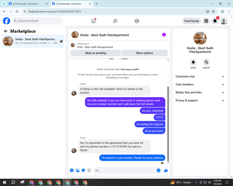Viewport: 233px width, 186px height.
Task: Expand Customize chat section
Action: click(x=200, y=76)
